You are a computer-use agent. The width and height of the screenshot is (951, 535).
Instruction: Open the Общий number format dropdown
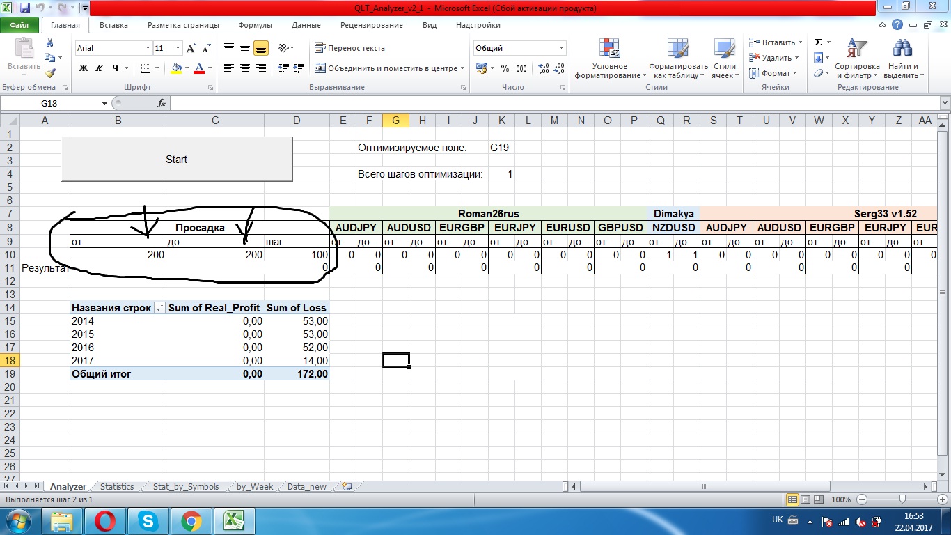point(562,48)
